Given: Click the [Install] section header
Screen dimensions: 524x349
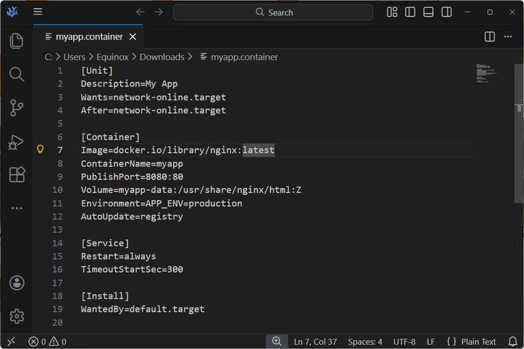Looking at the screenshot, I should pos(105,296).
